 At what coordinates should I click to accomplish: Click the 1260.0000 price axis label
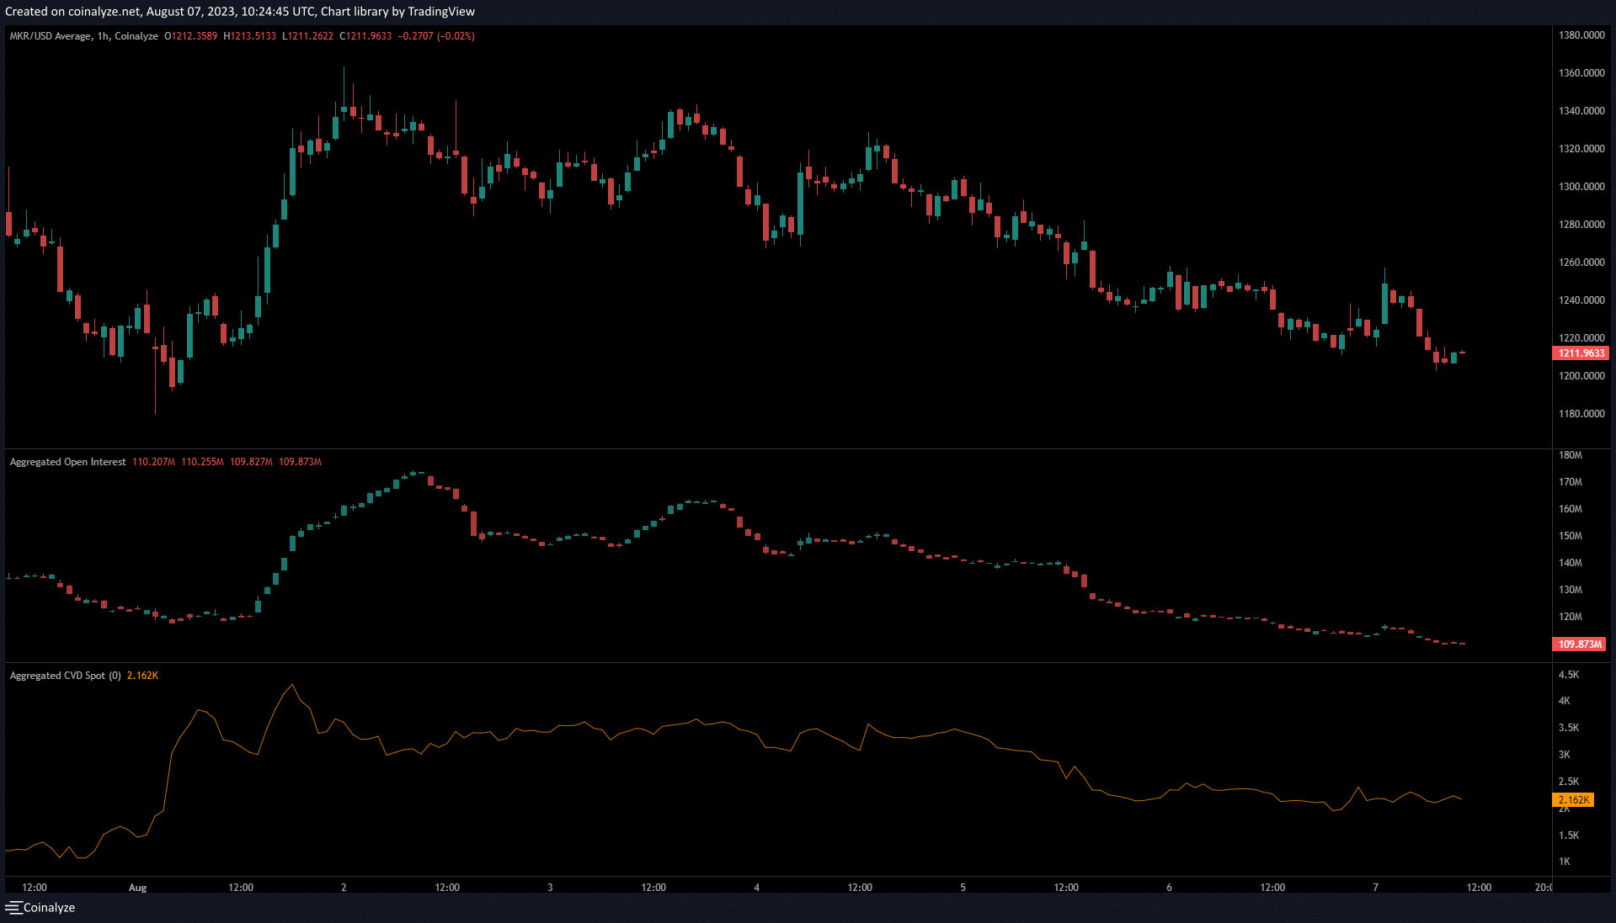[x=1581, y=263]
